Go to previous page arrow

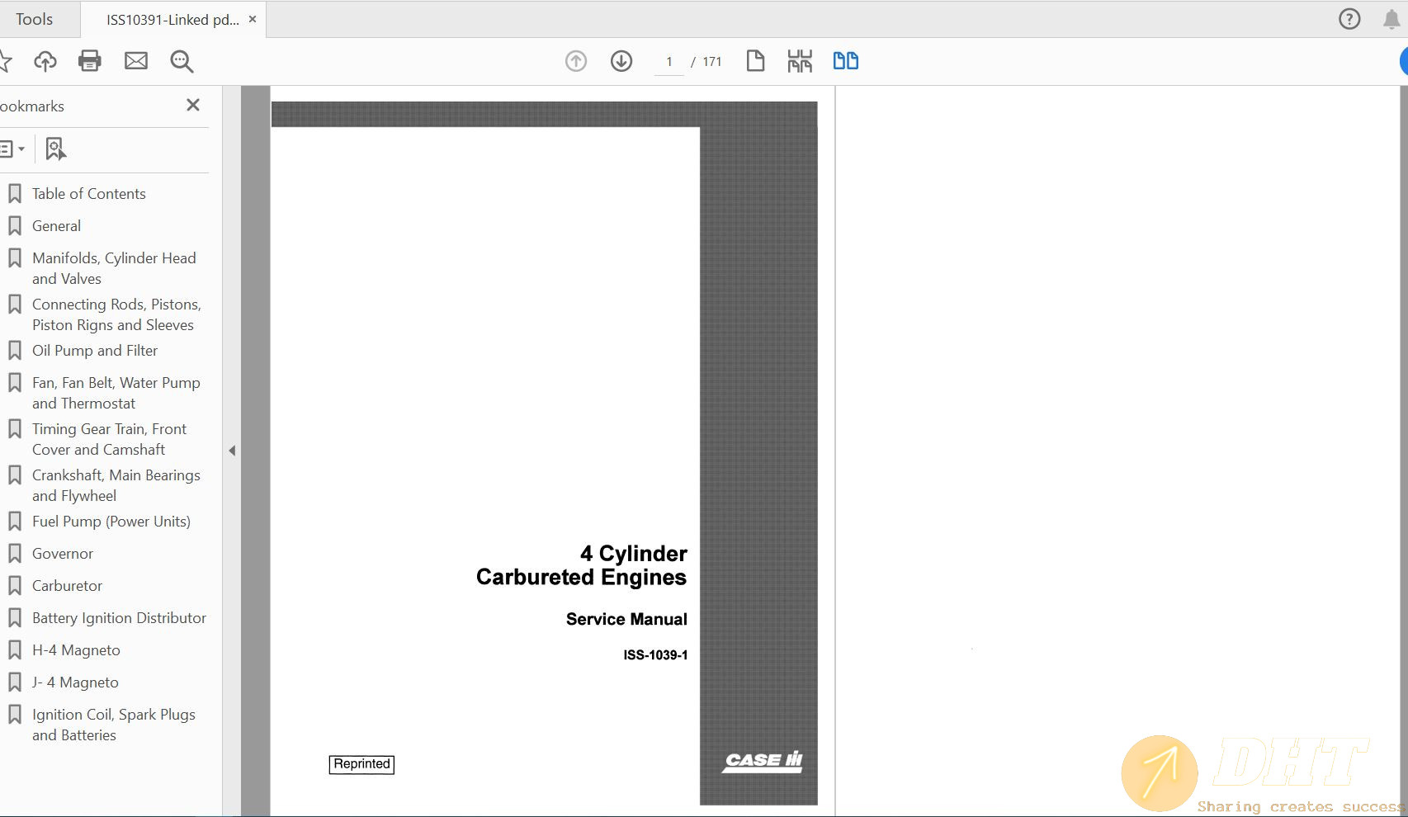[576, 61]
